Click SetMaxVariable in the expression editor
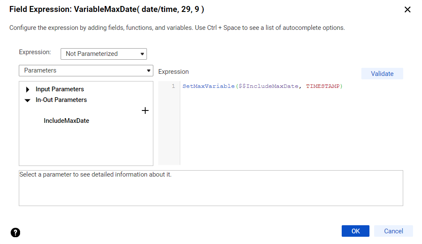Viewport: 422px width, 244px height. coord(208,86)
